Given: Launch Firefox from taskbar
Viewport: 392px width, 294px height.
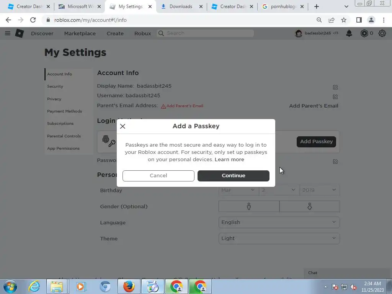Looking at the screenshot, I should tap(129, 286).
